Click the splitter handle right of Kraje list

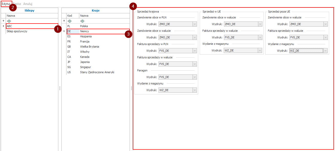(131, 88)
